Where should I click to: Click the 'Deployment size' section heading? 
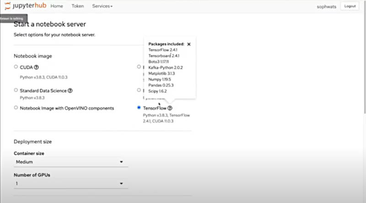click(32, 141)
